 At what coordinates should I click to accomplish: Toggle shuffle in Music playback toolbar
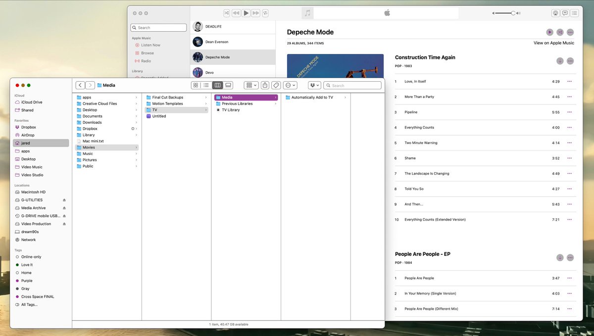point(226,13)
